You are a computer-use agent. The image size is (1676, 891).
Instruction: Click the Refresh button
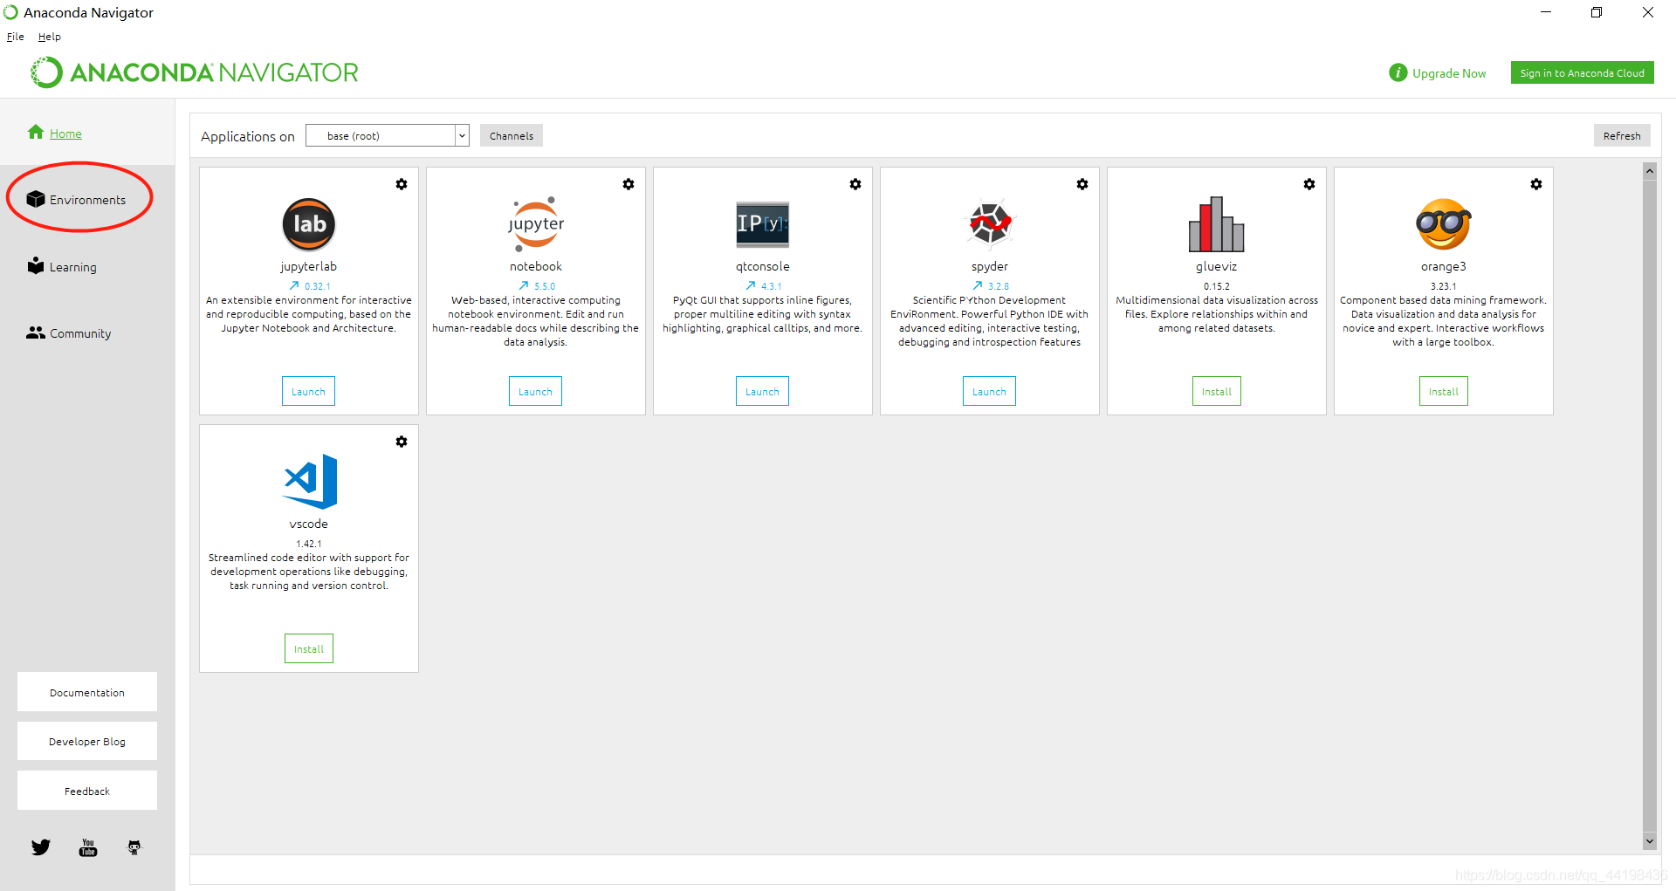pyautogui.click(x=1622, y=135)
